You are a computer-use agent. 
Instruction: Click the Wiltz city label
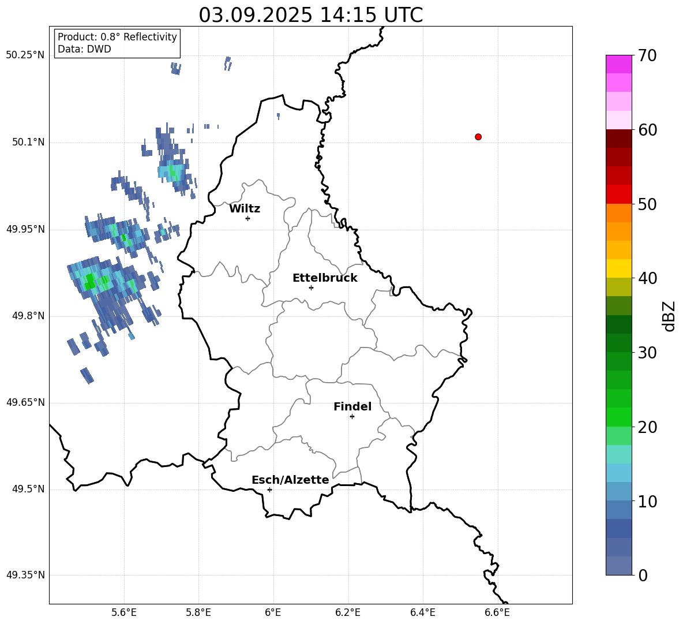coord(245,209)
